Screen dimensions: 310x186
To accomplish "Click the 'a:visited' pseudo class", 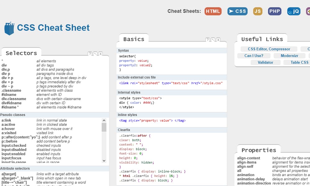I will pyautogui.click(x=9, y=133).
